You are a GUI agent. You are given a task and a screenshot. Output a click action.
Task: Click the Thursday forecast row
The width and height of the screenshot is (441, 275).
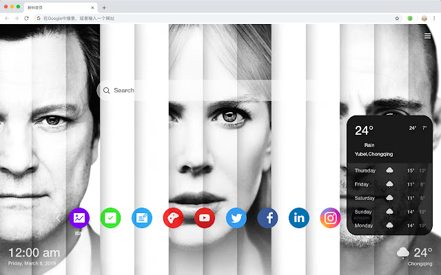coord(390,170)
